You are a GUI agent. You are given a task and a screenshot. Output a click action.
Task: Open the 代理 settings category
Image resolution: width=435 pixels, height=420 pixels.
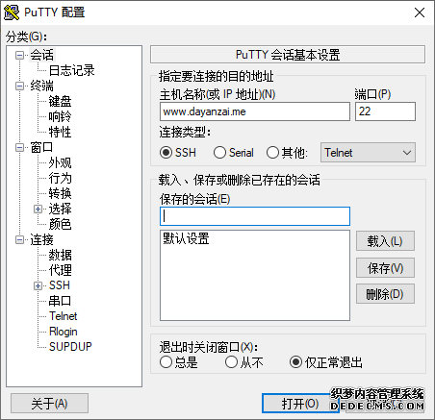(60, 270)
